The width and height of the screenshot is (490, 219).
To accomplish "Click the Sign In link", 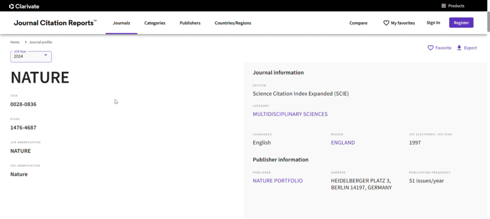I will 433,23.
